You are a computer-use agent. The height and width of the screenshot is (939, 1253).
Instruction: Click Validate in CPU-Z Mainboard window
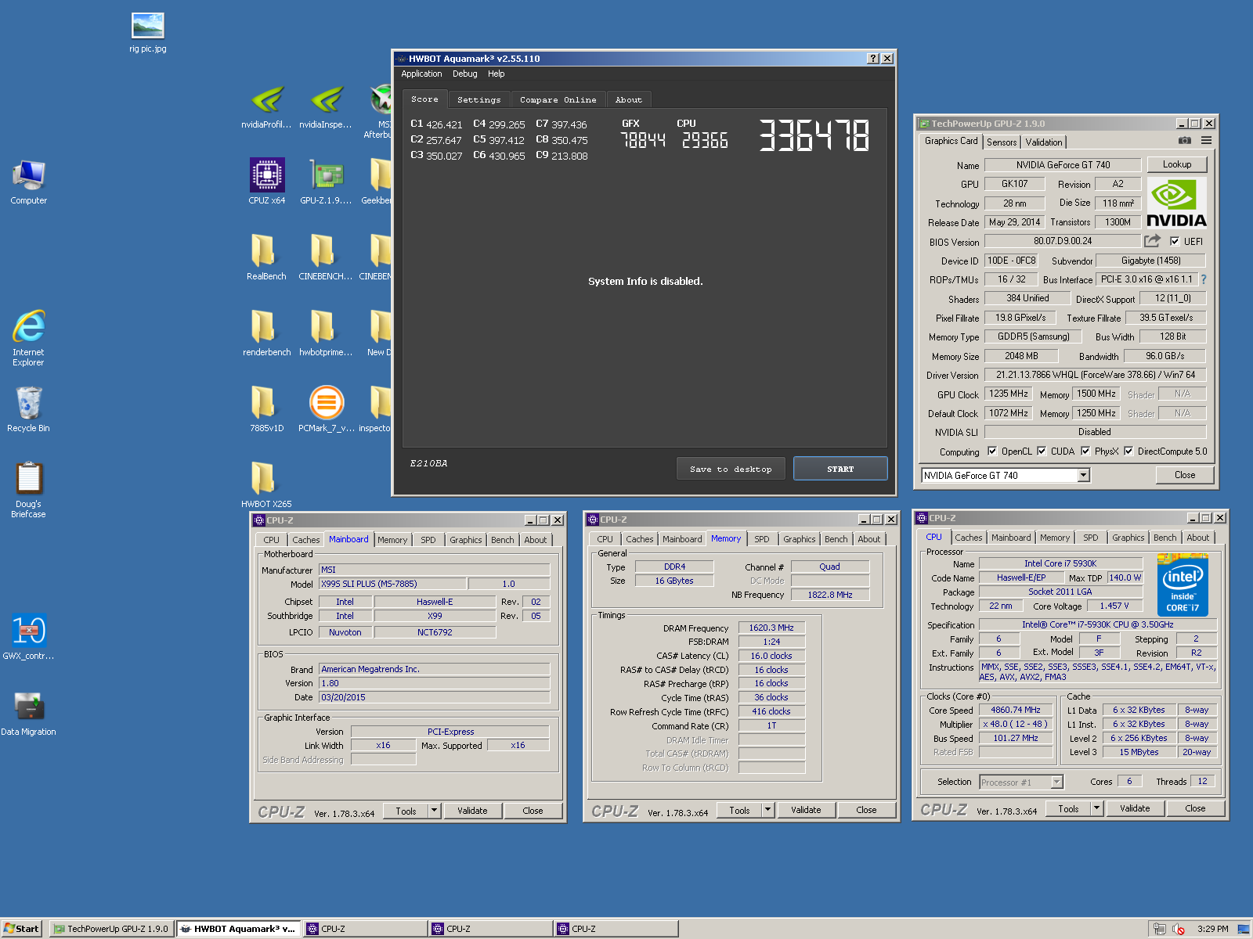coord(472,811)
